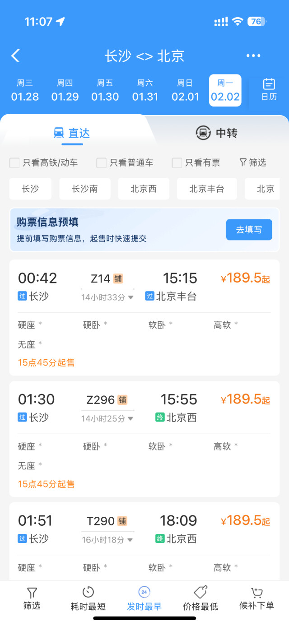Open the waitlist order cart icon

pyautogui.click(x=256, y=593)
